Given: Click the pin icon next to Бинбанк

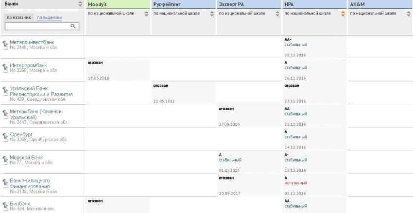Looking at the screenshot, I should [5, 205].
